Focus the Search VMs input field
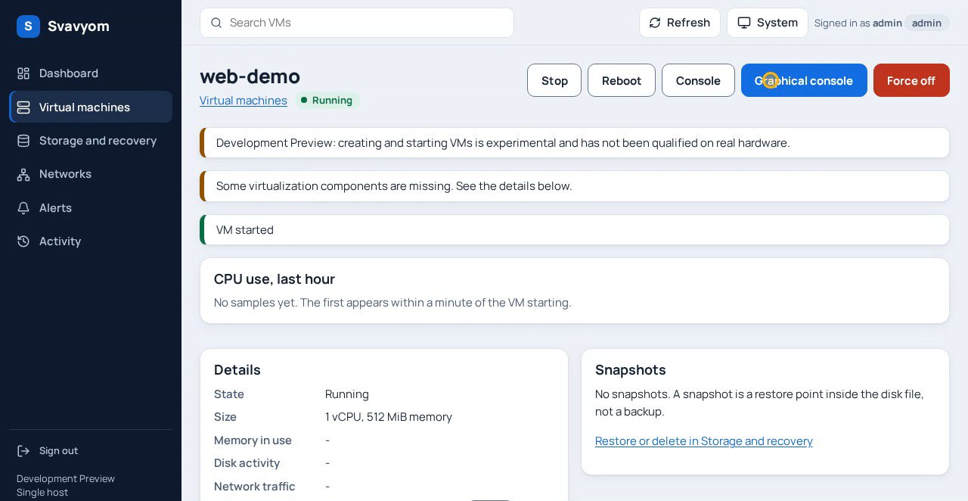Screen dimensions: 968x501 [x=357, y=23]
